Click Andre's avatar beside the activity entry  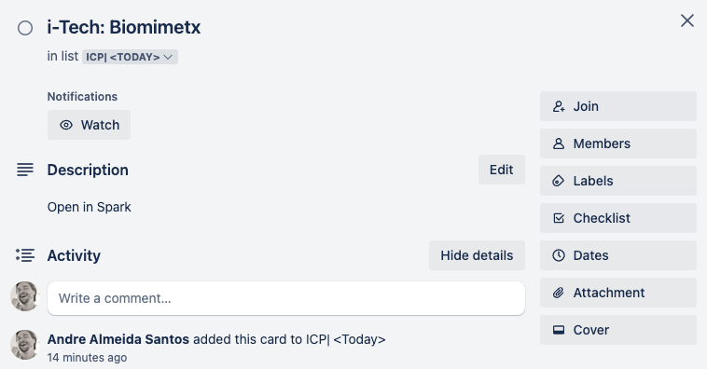(25, 345)
